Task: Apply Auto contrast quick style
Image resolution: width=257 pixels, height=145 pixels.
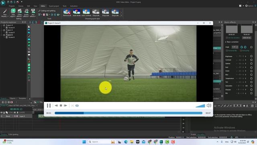Action: [86, 13]
